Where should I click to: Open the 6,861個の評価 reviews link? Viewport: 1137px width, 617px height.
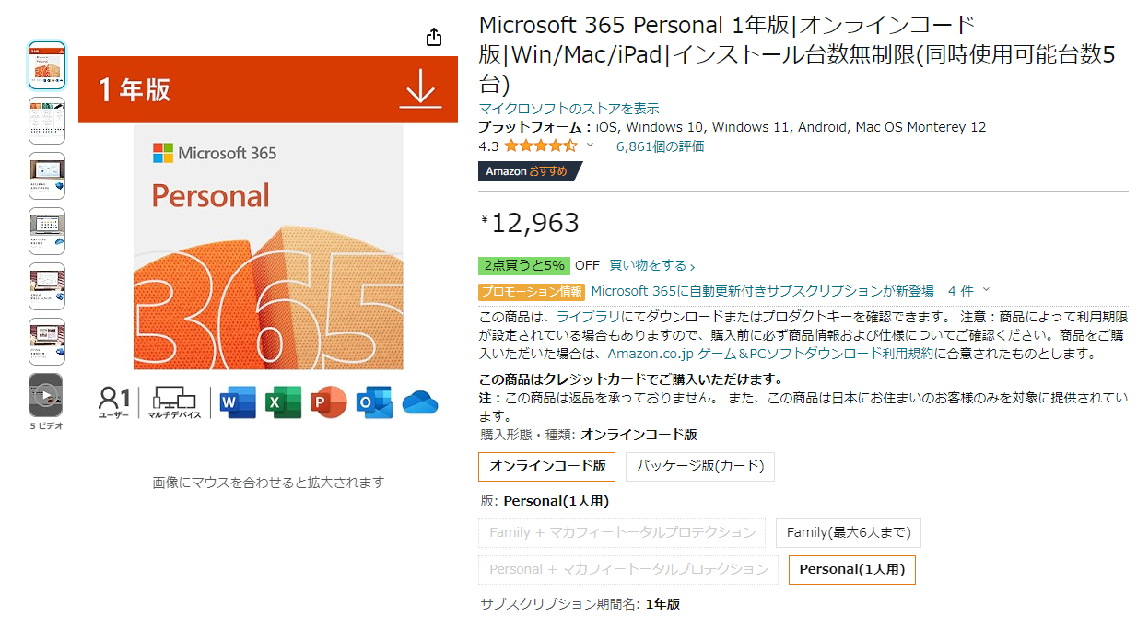click(x=660, y=146)
